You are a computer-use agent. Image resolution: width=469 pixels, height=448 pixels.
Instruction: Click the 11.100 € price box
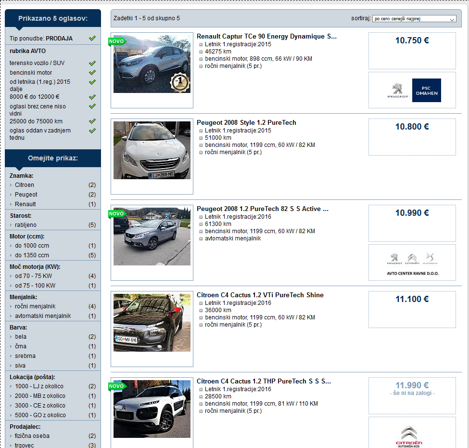point(412,310)
